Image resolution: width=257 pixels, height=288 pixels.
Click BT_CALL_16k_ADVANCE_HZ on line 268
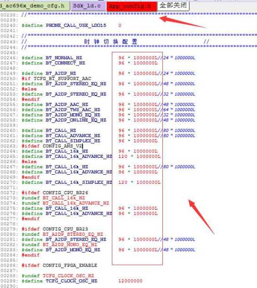point(79,172)
